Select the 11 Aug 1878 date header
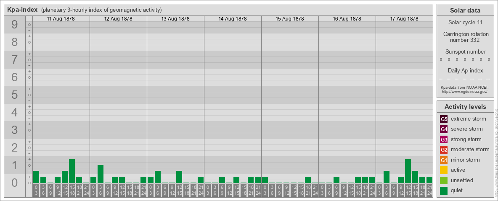 [x=61, y=19]
